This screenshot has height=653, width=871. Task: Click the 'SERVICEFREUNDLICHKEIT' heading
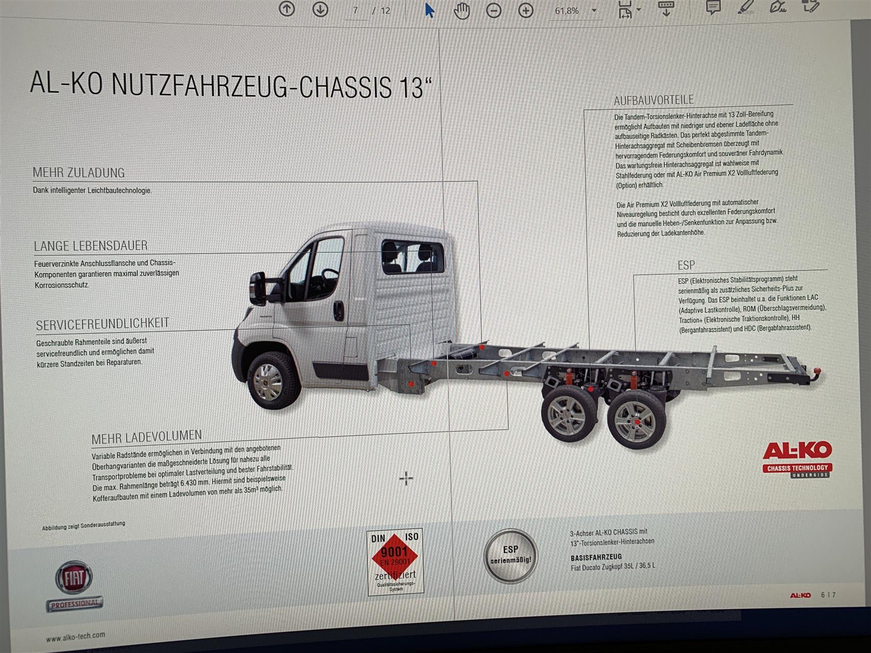click(x=102, y=324)
